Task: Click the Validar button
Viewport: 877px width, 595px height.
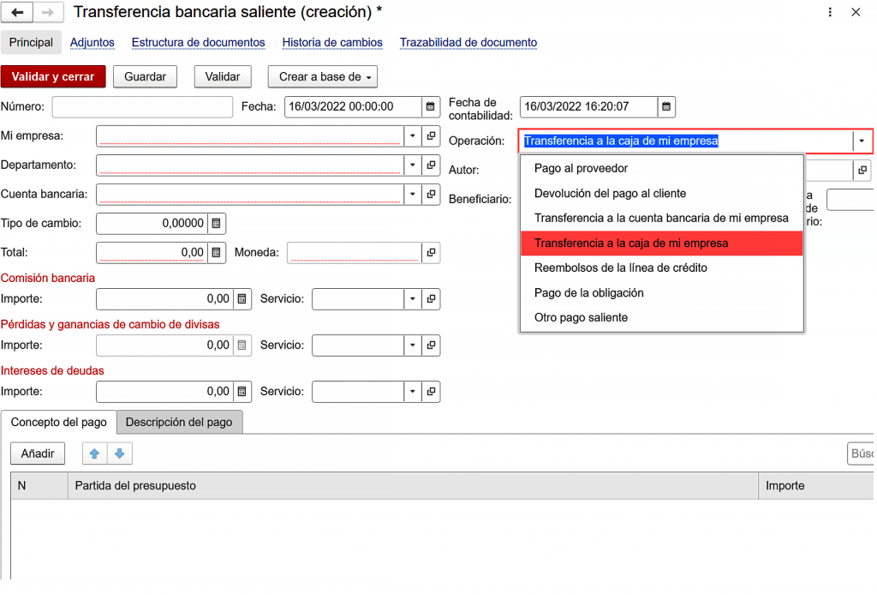Action: click(223, 76)
